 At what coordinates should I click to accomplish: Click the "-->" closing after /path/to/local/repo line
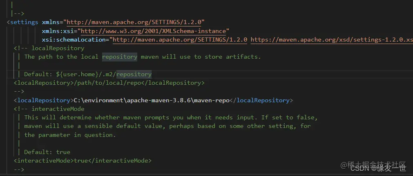tap(19, 91)
